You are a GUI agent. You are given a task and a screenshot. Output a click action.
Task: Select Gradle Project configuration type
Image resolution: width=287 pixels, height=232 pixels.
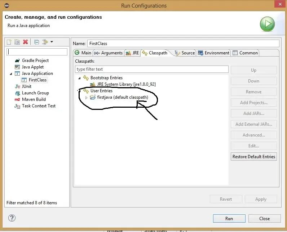35,61
